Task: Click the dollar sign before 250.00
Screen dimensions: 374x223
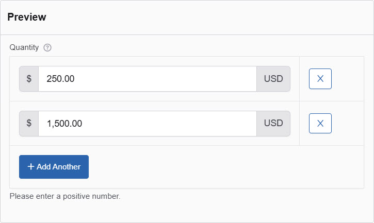Action: pyautogui.click(x=29, y=79)
